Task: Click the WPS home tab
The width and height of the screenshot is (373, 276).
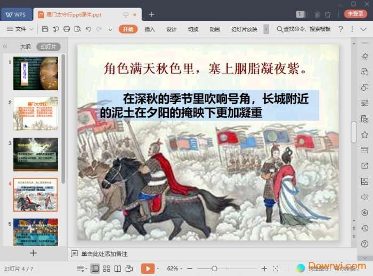Action: pyautogui.click(x=16, y=14)
